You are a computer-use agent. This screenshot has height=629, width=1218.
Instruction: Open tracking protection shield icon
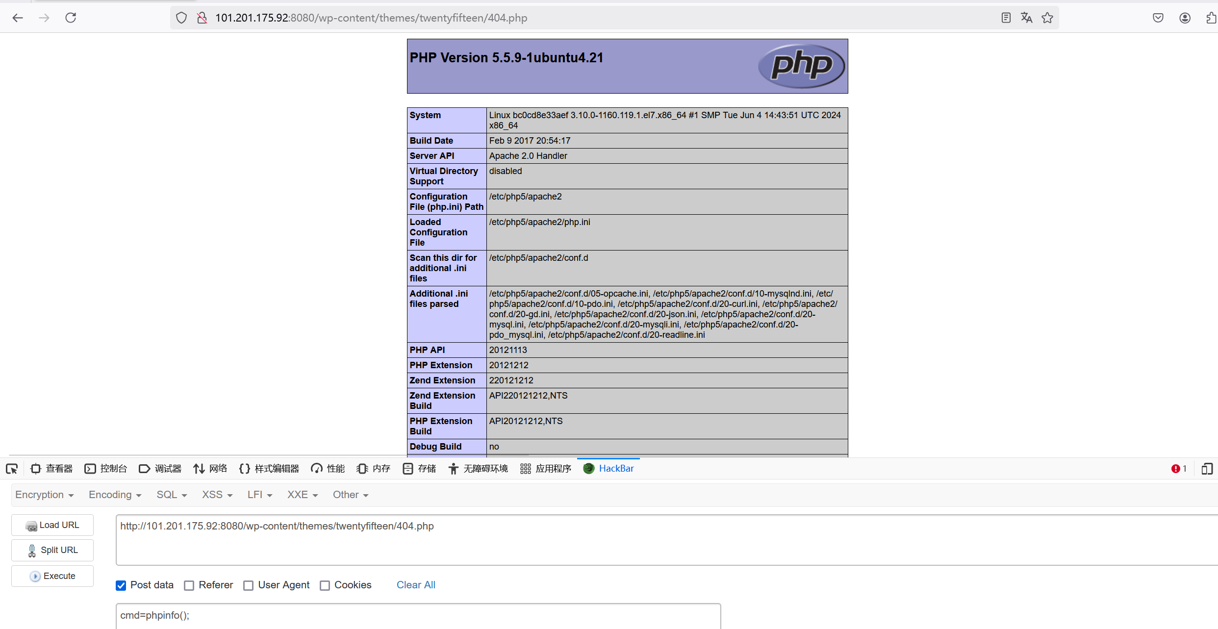point(181,18)
